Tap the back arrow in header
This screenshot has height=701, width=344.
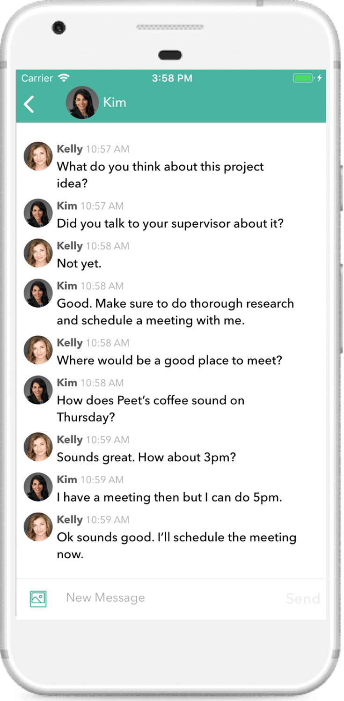point(29,104)
